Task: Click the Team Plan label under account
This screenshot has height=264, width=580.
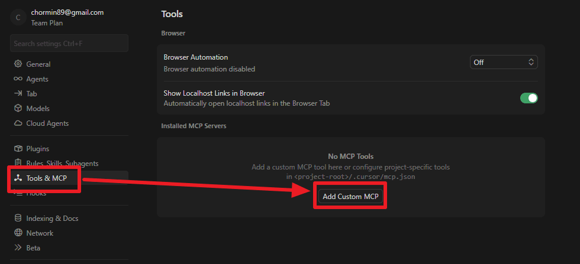Action: tap(47, 23)
